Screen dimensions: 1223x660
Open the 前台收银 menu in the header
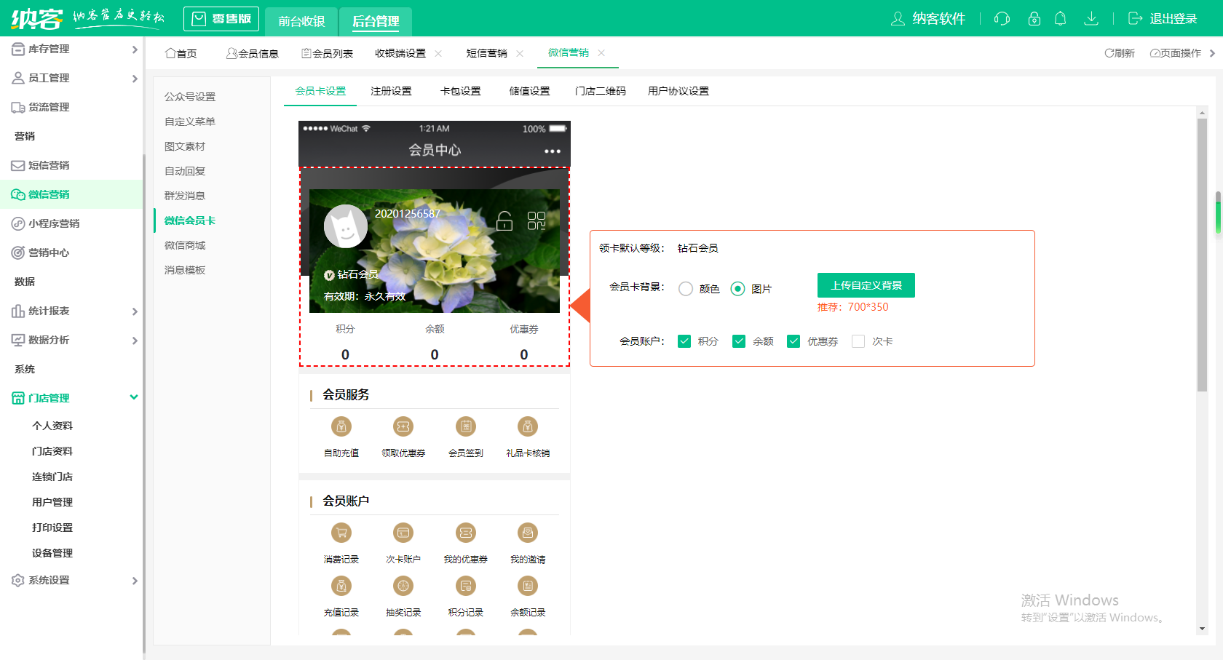pos(301,21)
